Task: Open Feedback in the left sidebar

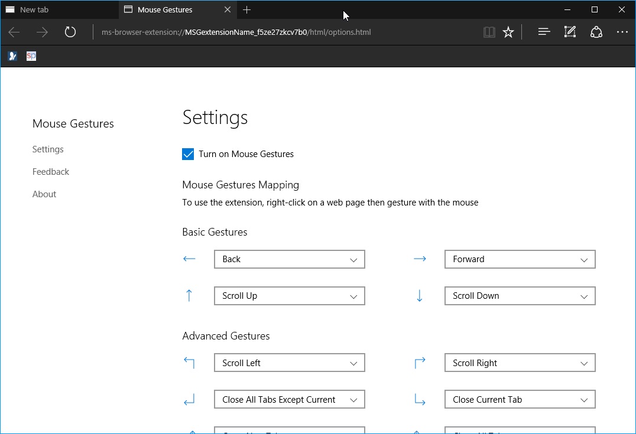Action: click(x=51, y=172)
